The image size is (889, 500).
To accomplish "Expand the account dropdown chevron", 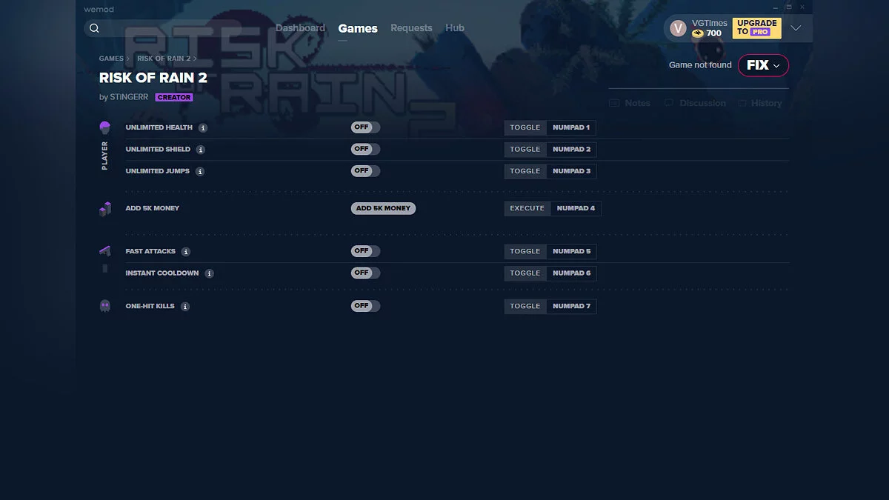I will 796,28.
